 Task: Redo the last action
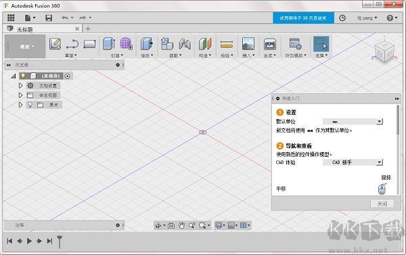click(x=83, y=18)
